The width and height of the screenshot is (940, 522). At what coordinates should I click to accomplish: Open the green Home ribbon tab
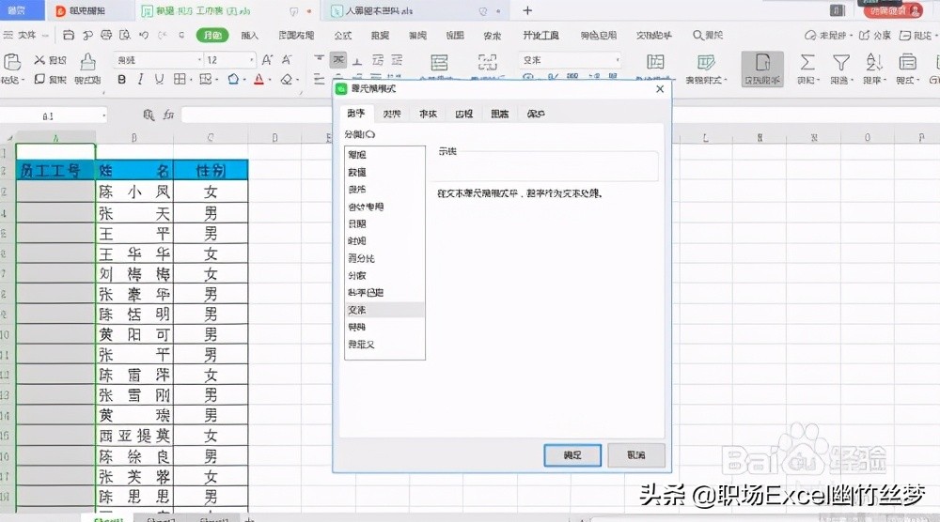click(212, 36)
